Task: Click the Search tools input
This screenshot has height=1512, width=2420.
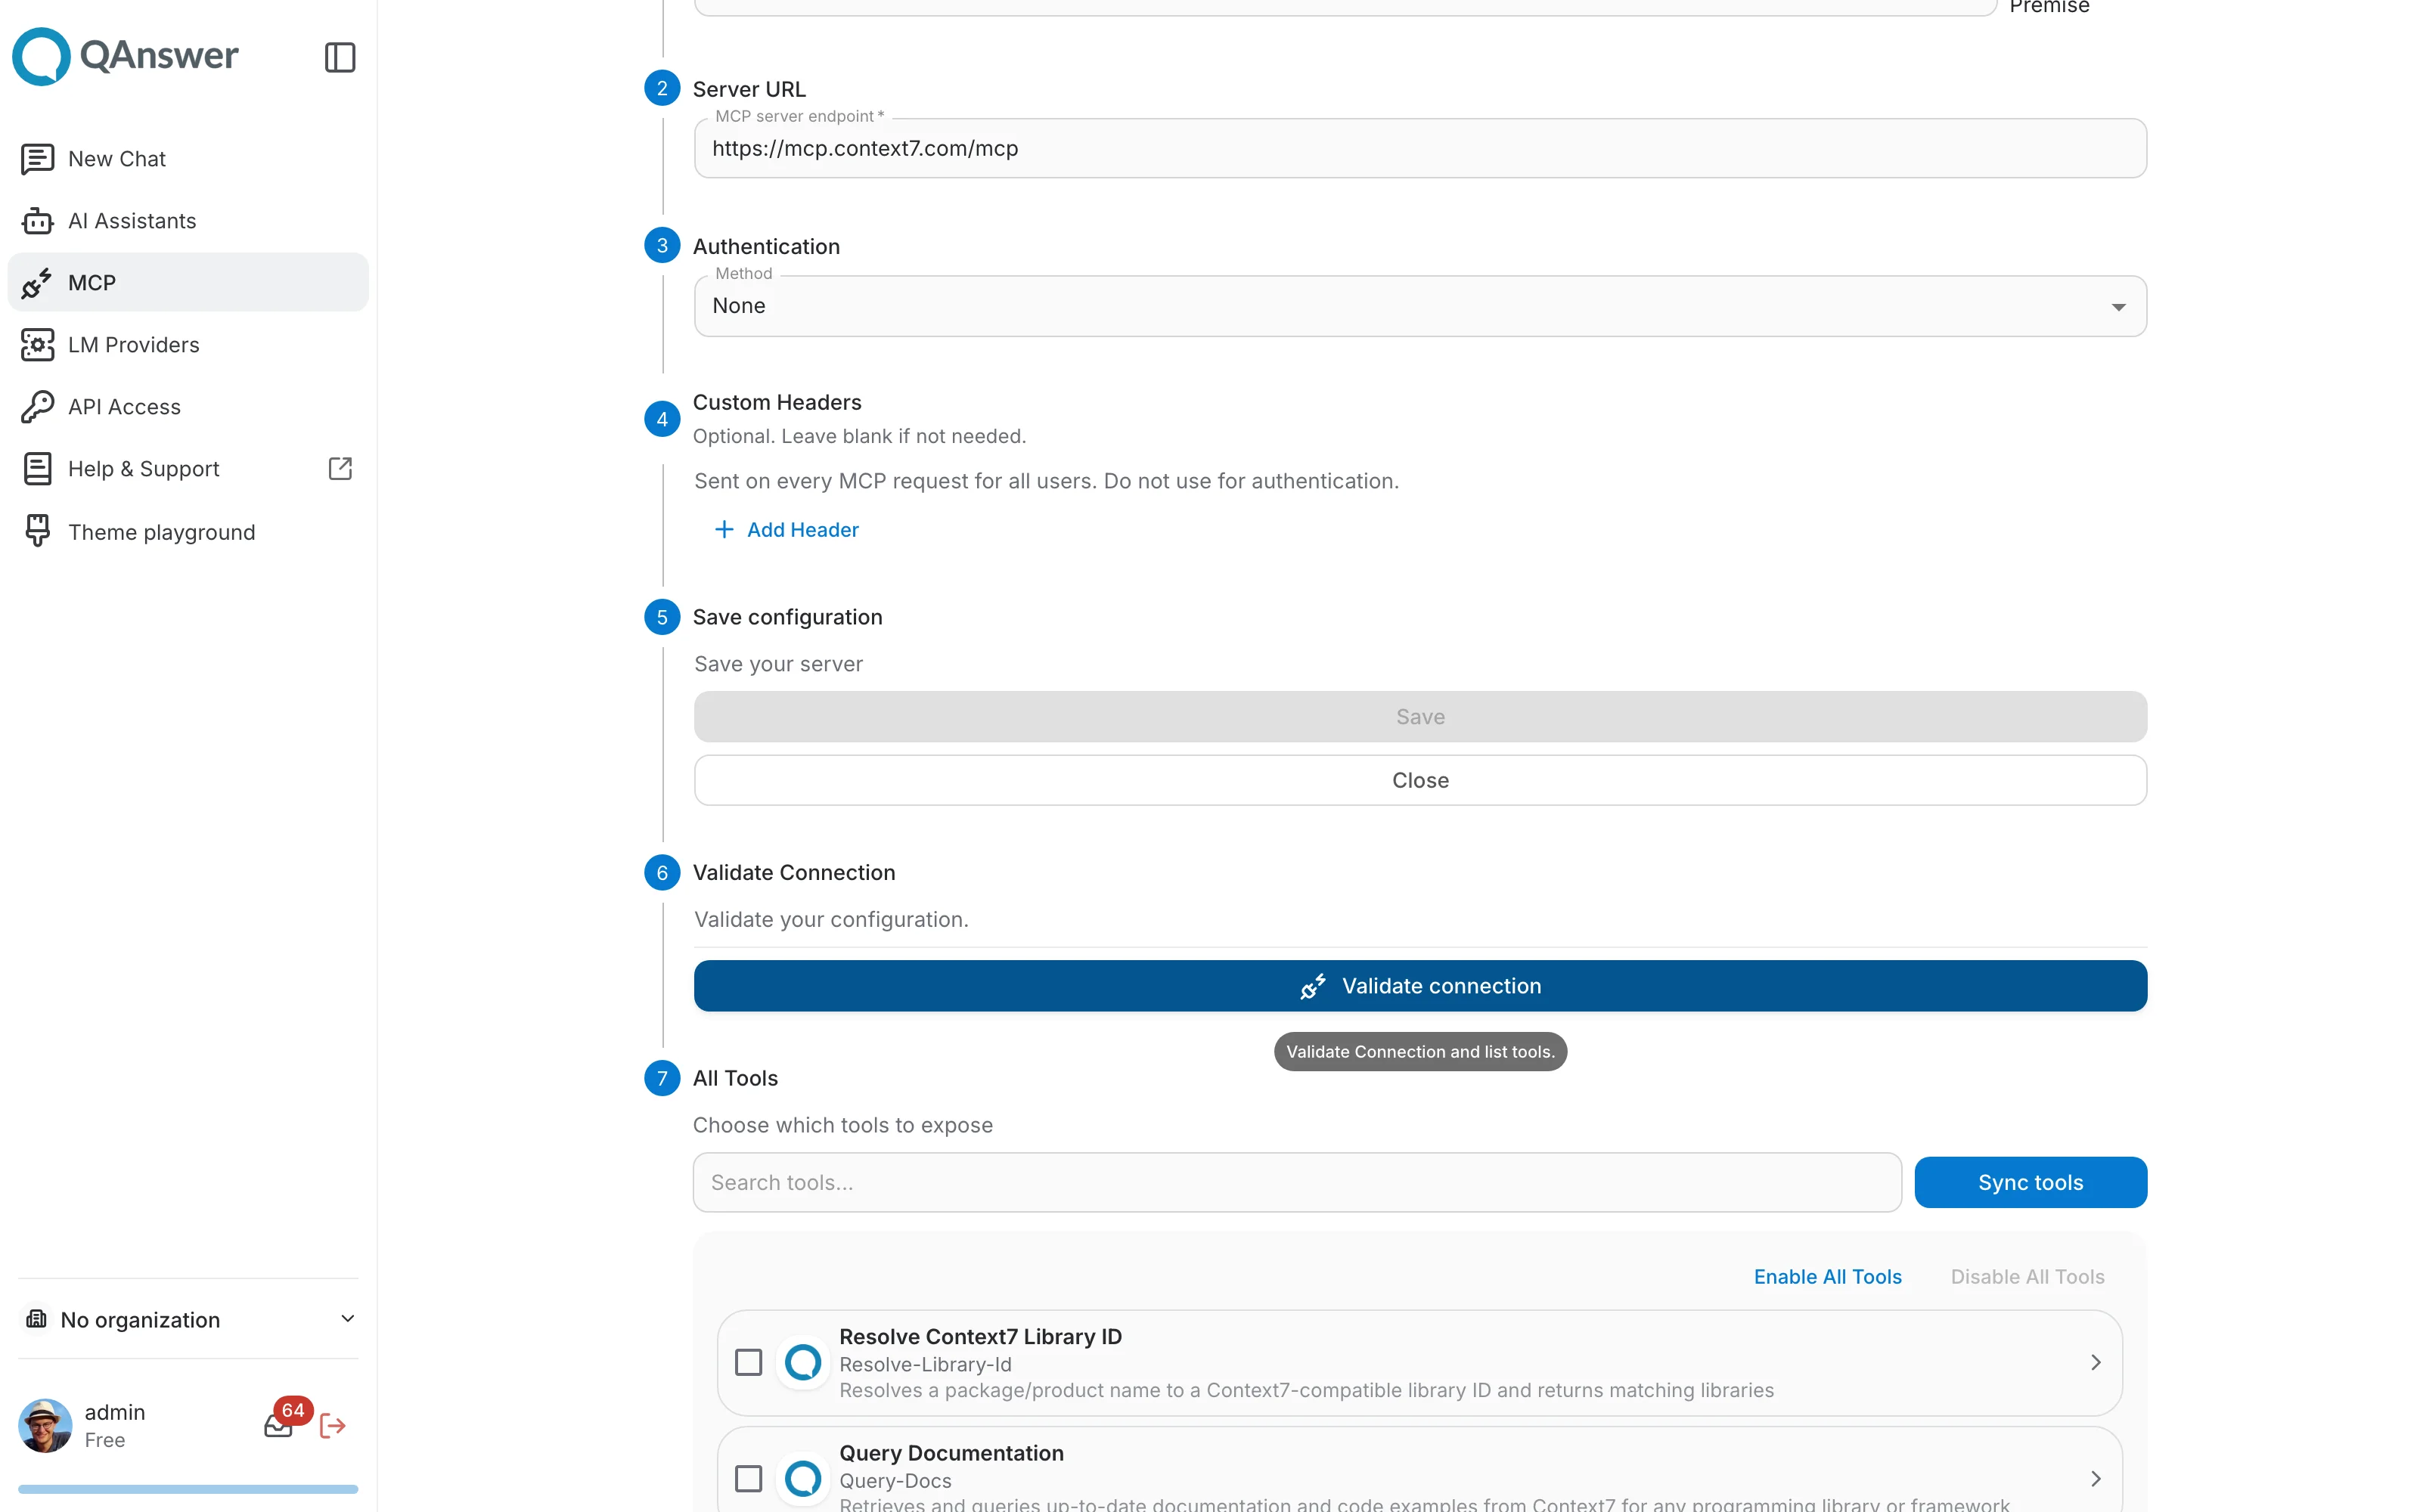Action: [1297, 1182]
